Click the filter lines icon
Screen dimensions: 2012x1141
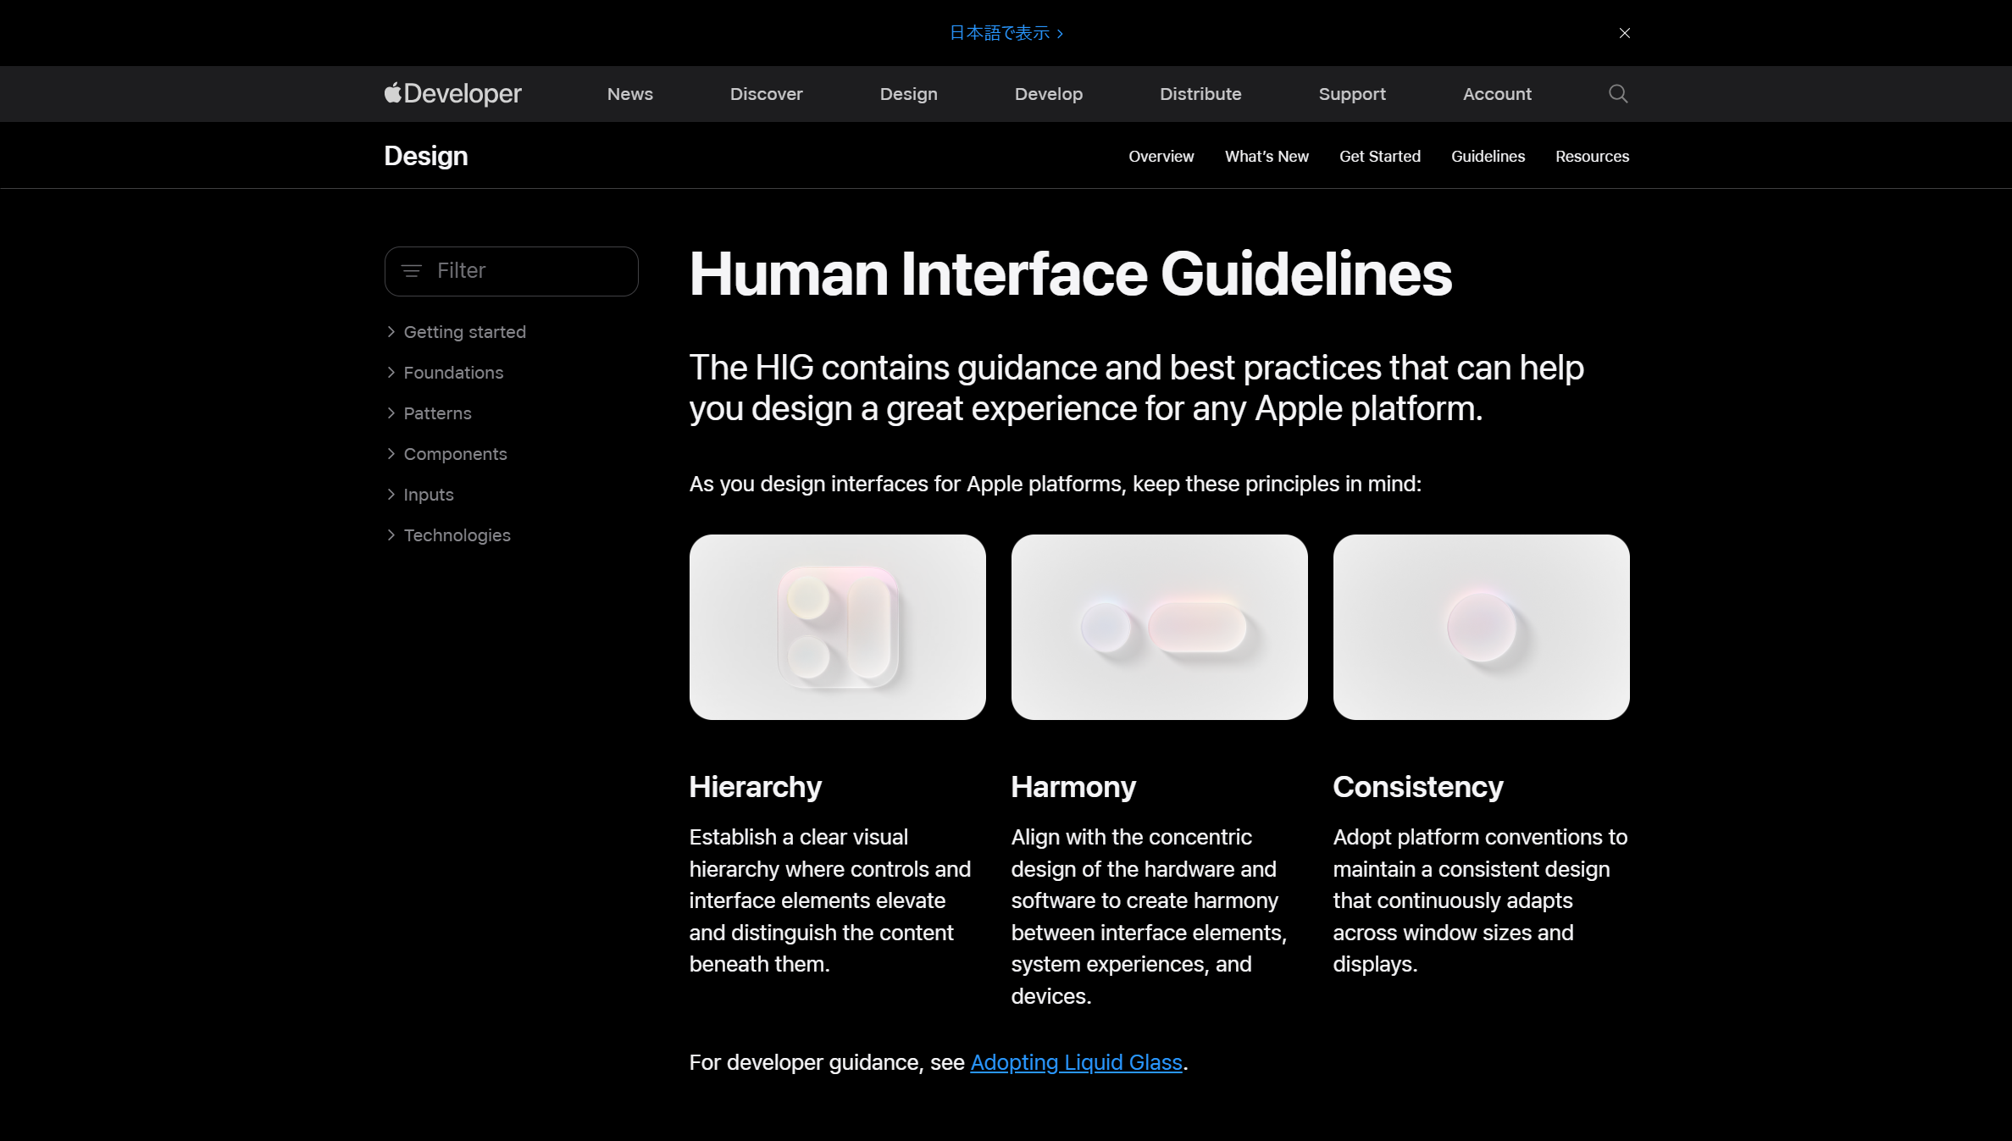[x=412, y=271]
